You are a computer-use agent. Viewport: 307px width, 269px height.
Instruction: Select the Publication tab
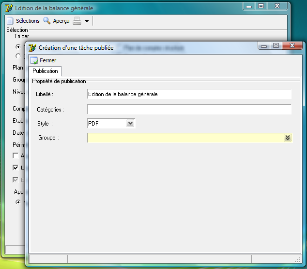[x=45, y=71]
